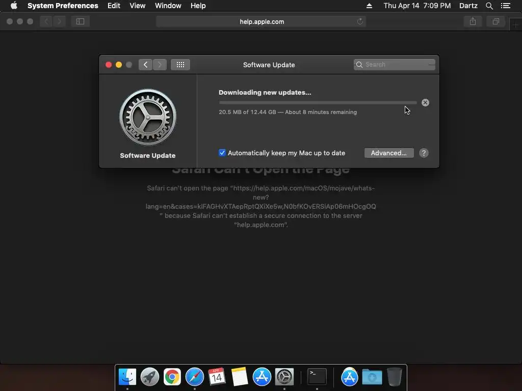Show all preferences with the grid icon
The height and width of the screenshot is (391, 522).
[x=180, y=65]
